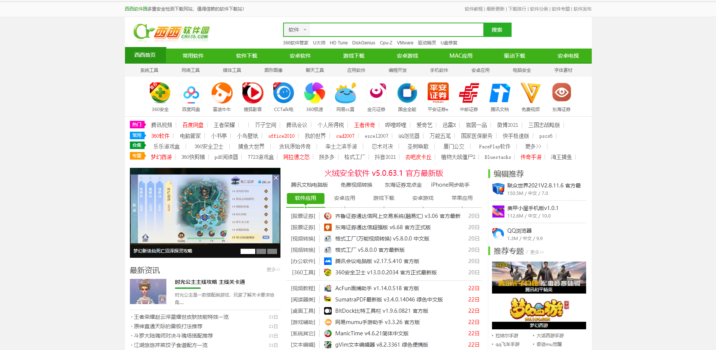Viewport: 716px width, 350px height.
Task: Expand 更多>> next to 最新资讯
Action: click(x=273, y=269)
